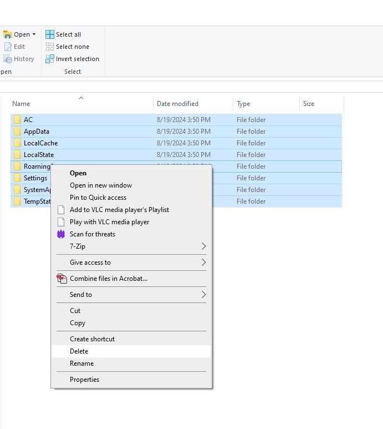383x429 pixels.
Task: Click the Play with VLC file icon
Action: point(61,222)
